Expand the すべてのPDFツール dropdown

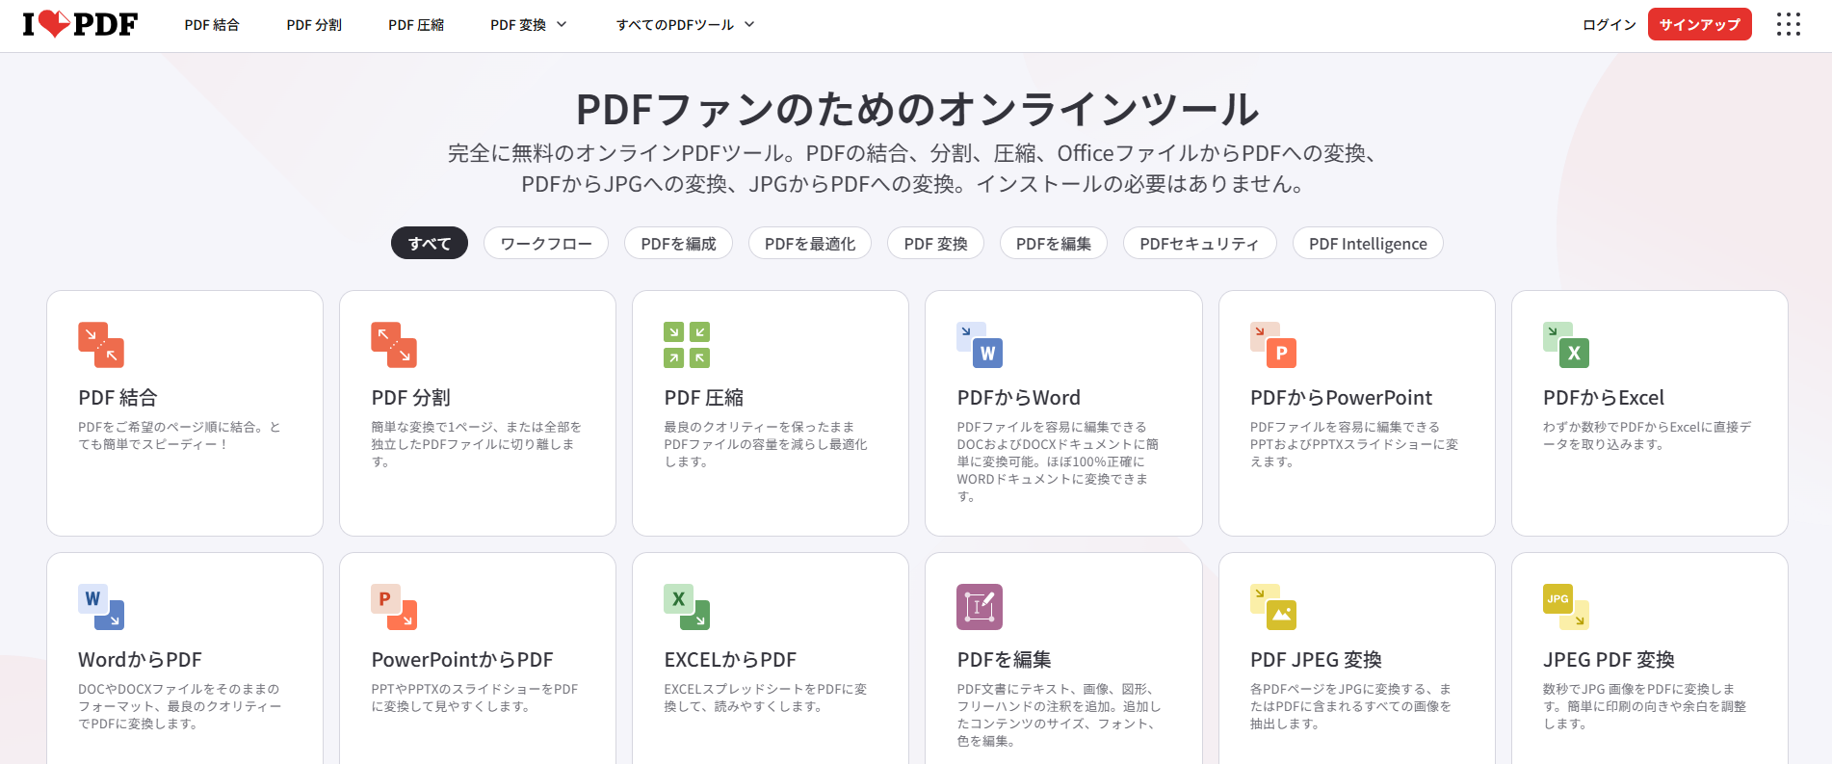coord(685,25)
